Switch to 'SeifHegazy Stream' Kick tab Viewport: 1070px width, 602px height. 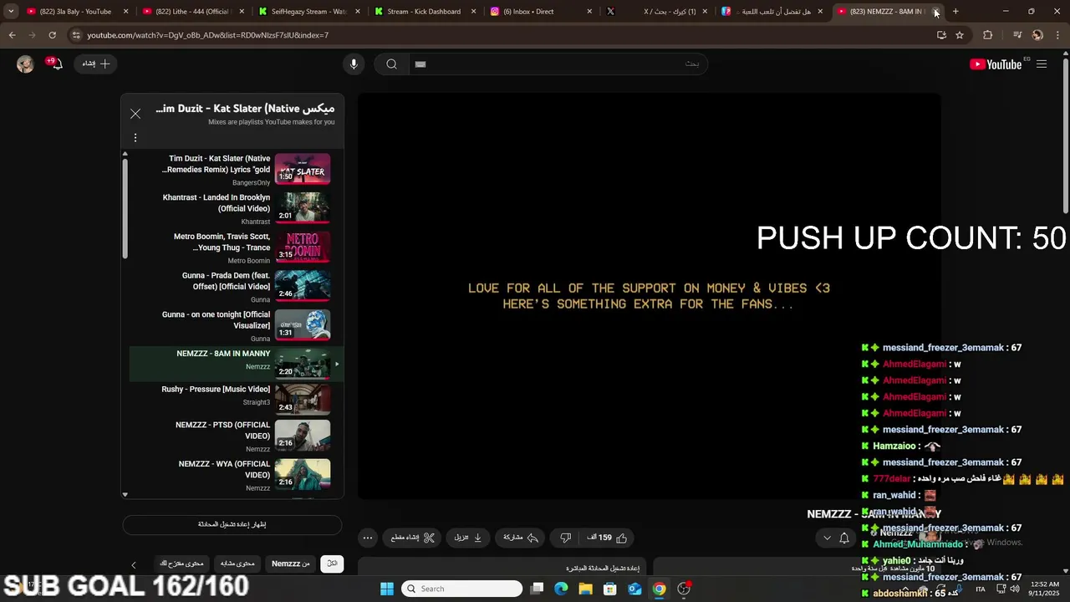308,12
